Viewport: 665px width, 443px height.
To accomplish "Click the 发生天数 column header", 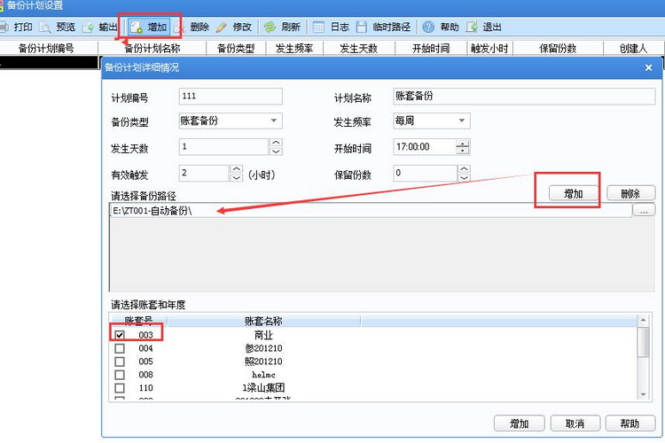I will click(x=359, y=49).
